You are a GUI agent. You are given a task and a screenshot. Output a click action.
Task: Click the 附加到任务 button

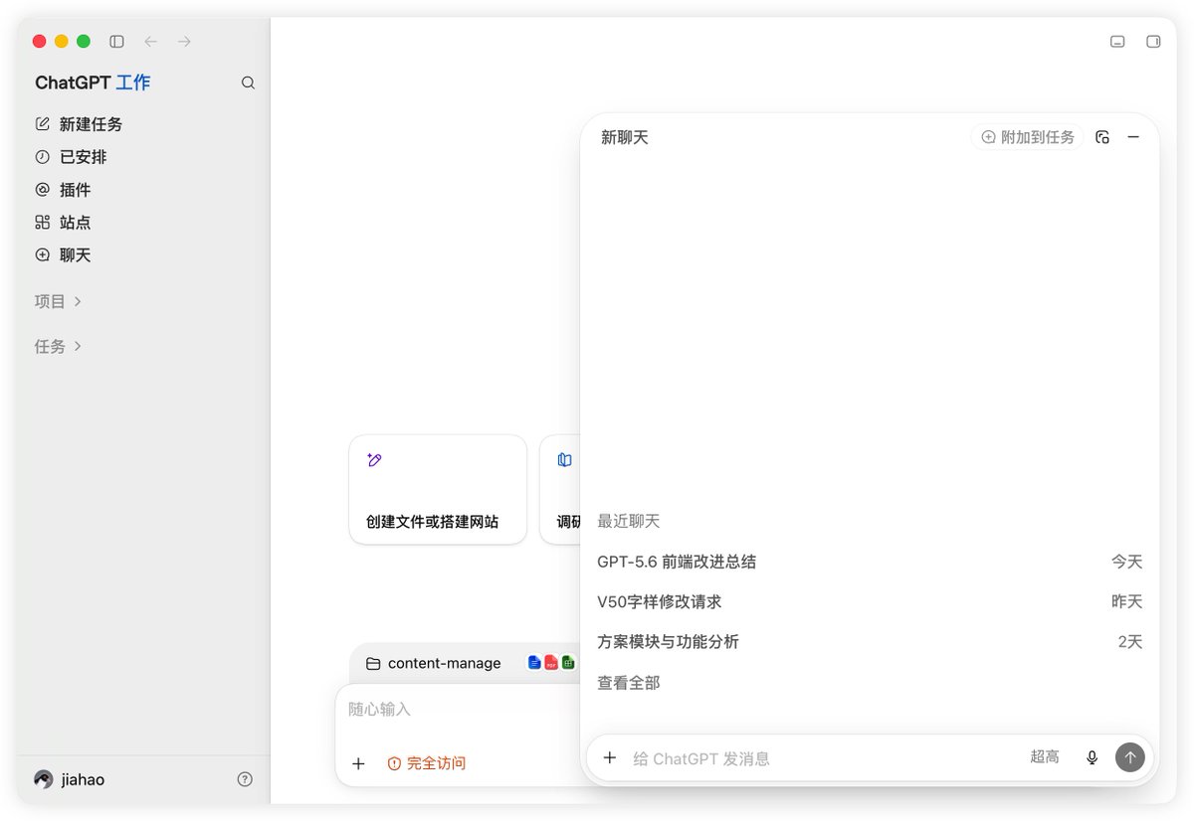(1028, 137)
